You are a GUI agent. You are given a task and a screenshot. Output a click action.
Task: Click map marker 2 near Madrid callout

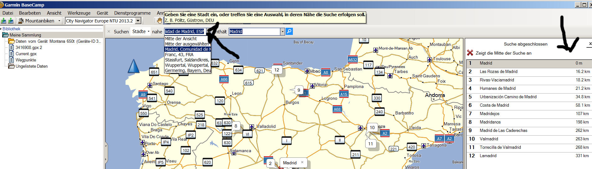pos(270,163)
